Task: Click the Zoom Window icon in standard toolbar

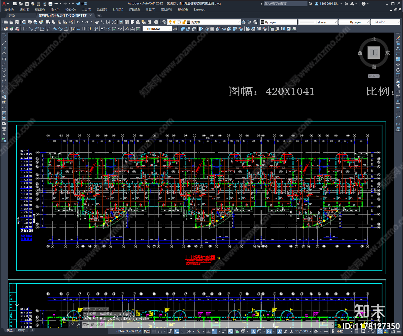Action: point(108,22)
